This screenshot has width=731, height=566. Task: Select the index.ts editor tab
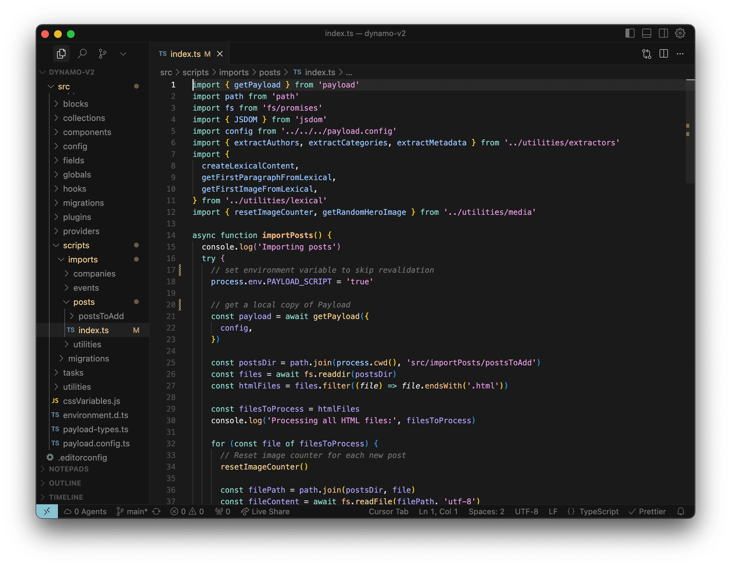point(185,54)
